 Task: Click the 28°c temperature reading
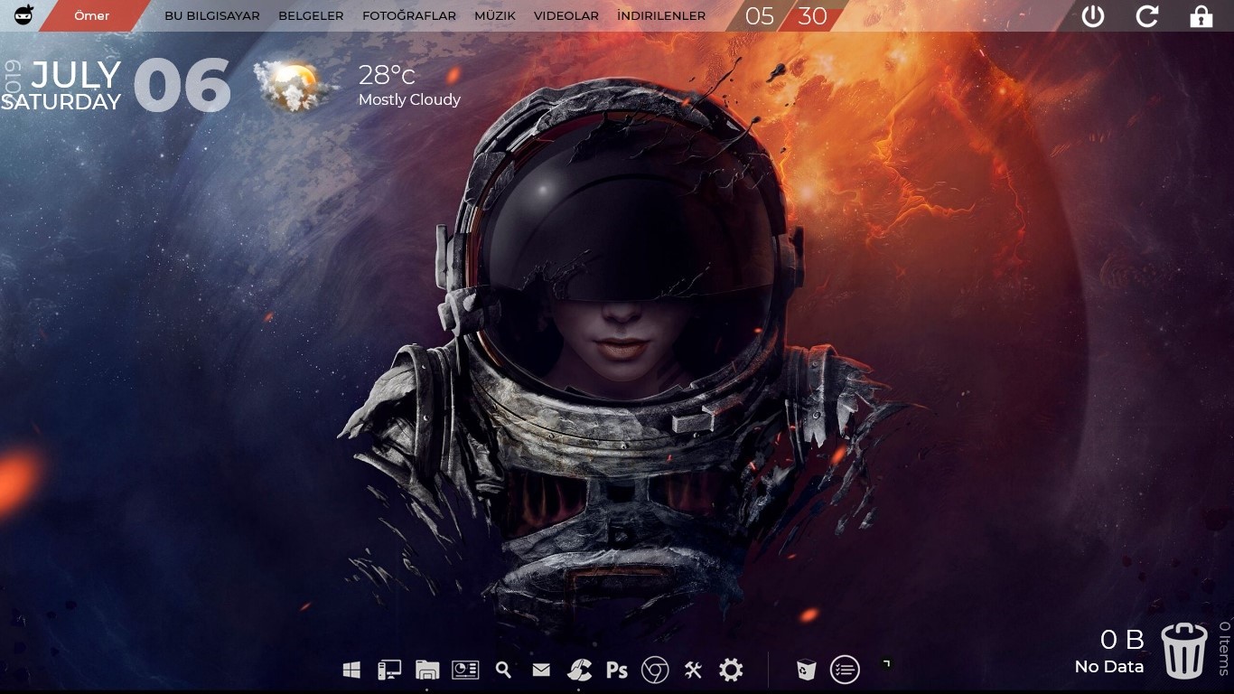[387, 74]
